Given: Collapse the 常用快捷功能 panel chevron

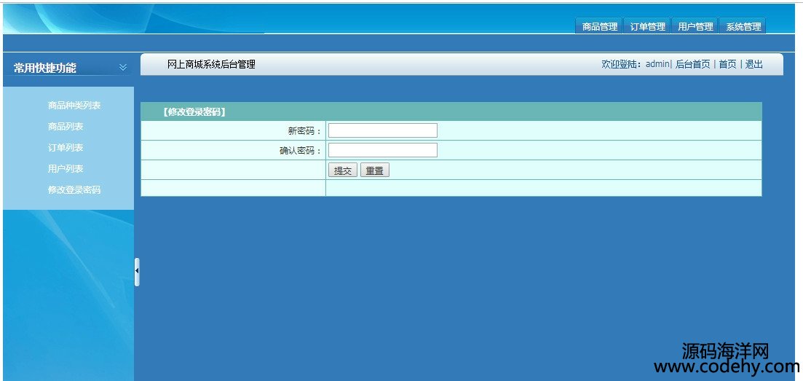Looking at the screenshot, I should [x=123, y=67].
